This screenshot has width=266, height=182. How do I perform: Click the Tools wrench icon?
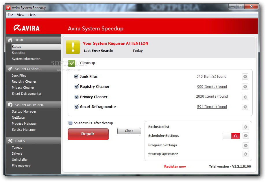click(10, 141)
